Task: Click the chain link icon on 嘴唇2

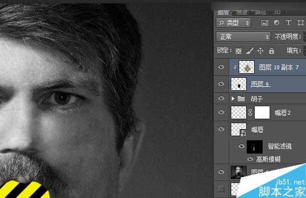Action: coord(250,113)
